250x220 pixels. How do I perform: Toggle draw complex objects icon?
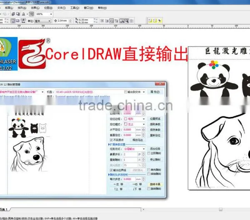click(122, 21)
